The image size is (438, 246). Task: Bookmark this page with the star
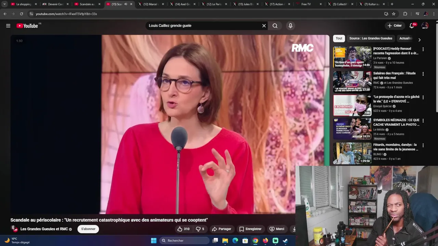pyautogui.click(x=394, y=14)
